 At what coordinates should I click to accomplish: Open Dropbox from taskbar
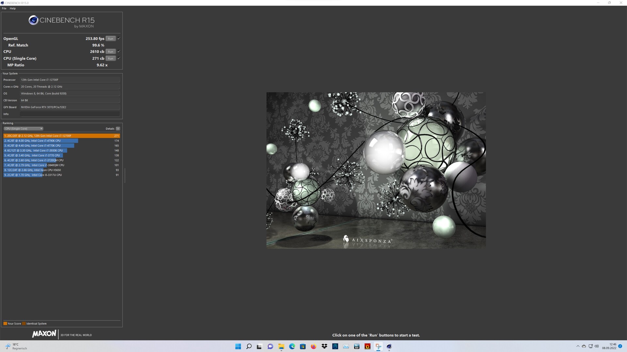(x=324, y=346)
